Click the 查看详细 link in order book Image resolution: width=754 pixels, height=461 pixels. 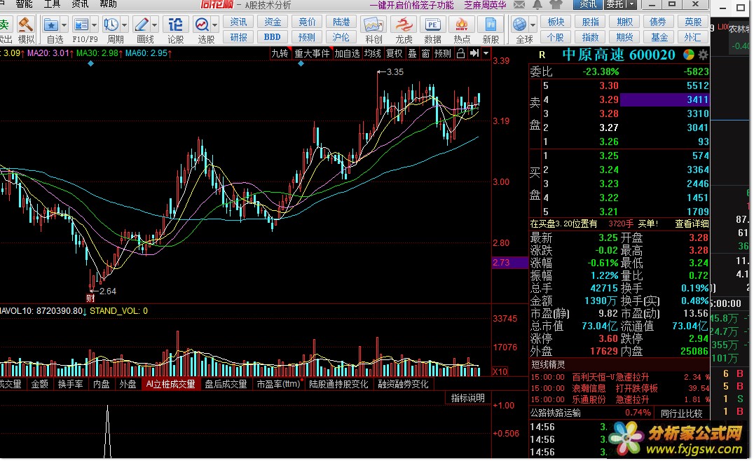click(692, 223)
